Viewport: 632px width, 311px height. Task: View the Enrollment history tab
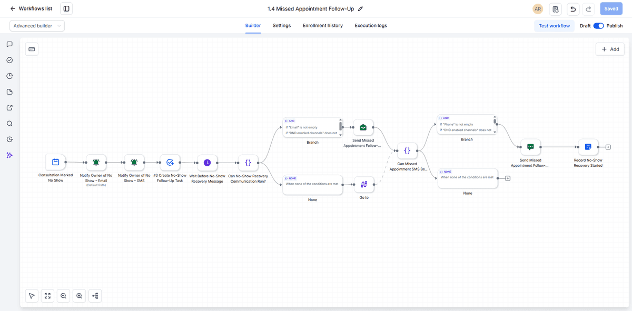pyautogui.click(x=323, y=26)
